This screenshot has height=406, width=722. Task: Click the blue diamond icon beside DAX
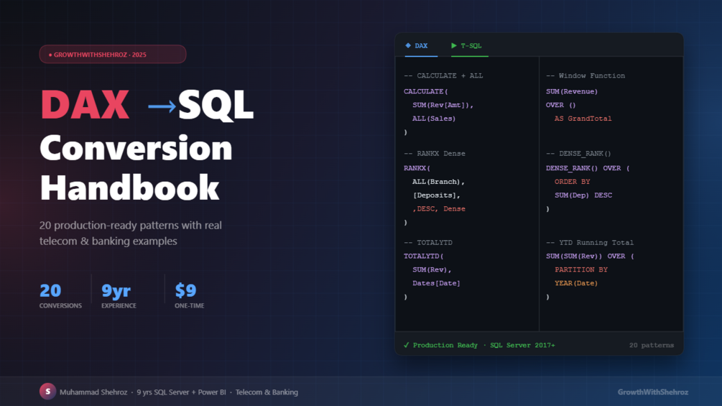(x=408, y=45)
